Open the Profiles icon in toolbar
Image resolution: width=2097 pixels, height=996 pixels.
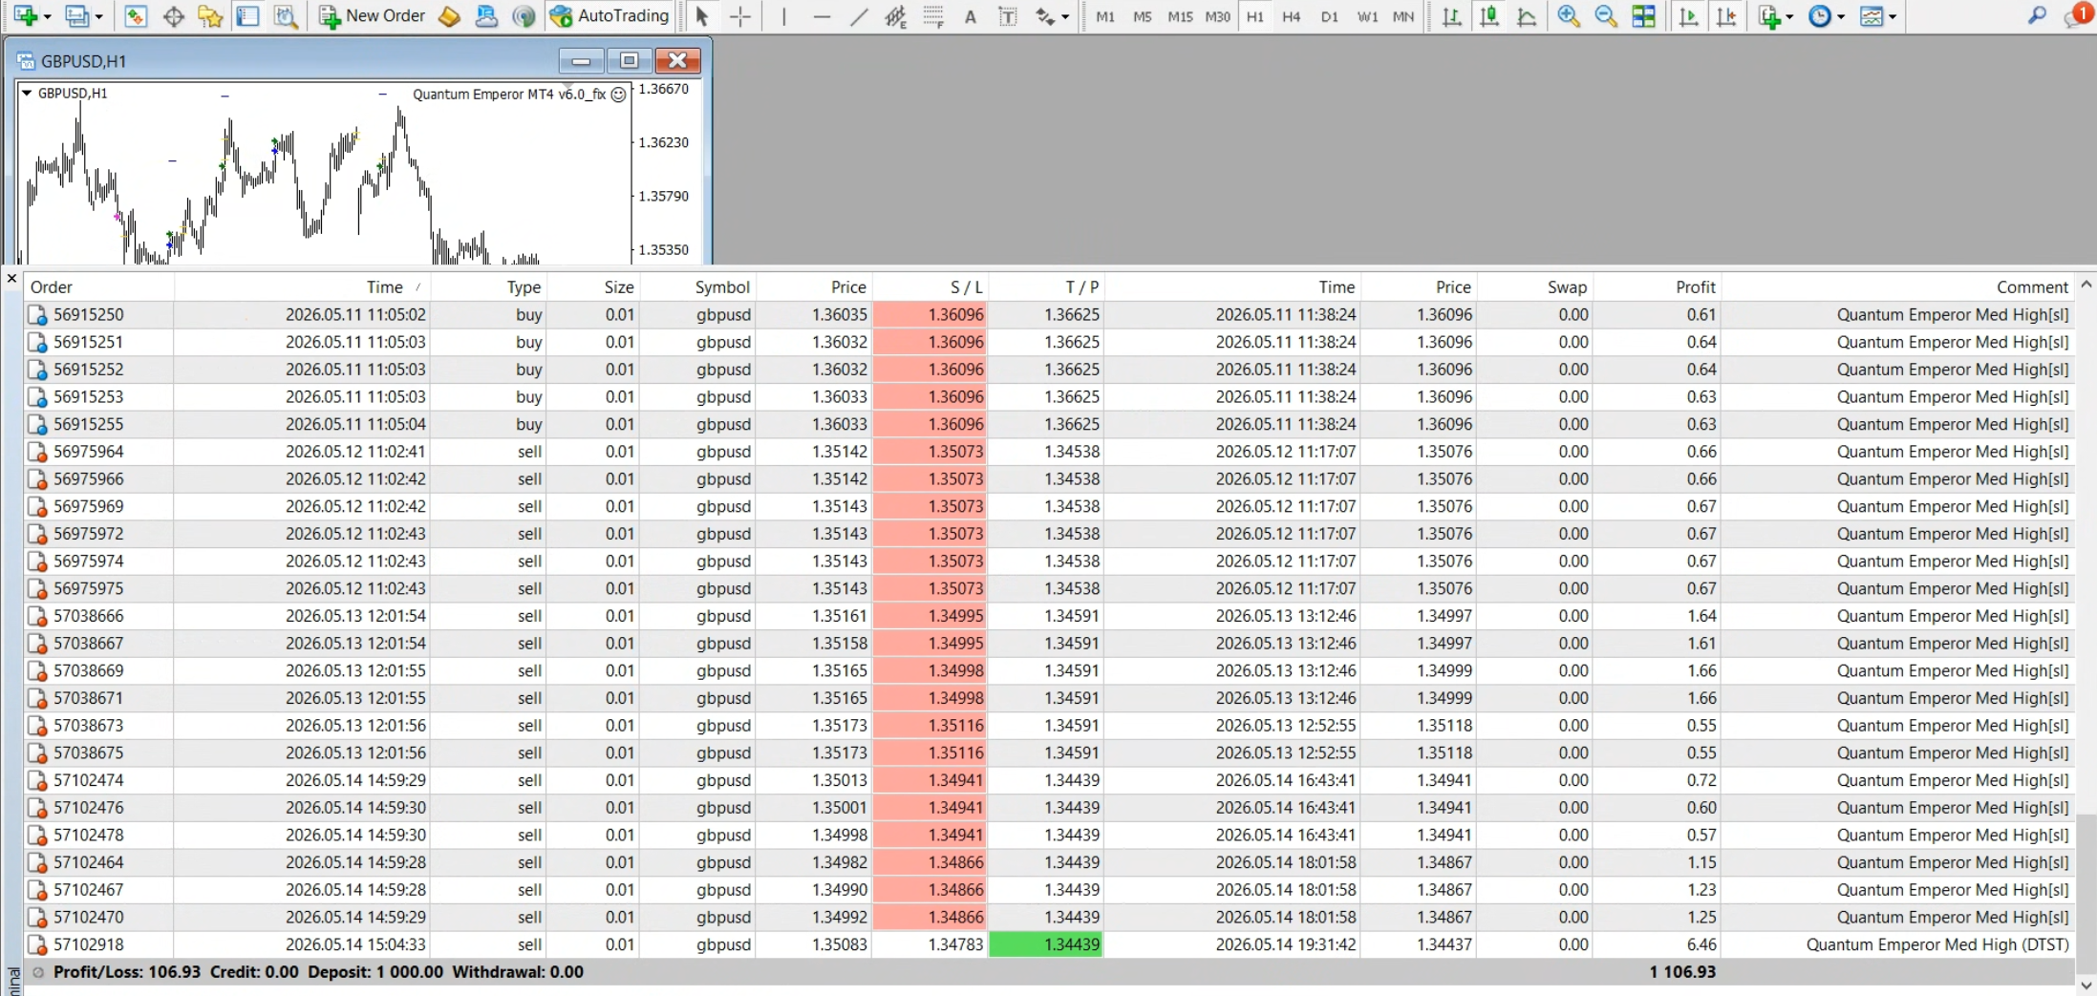tap(76, 16)
